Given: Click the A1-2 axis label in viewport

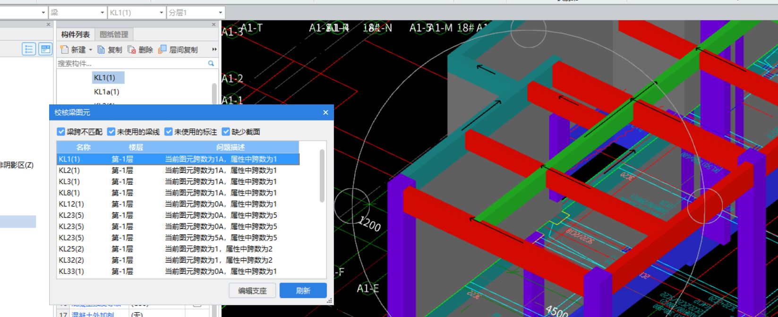Looking at the screenshot, I should point(232,78).
